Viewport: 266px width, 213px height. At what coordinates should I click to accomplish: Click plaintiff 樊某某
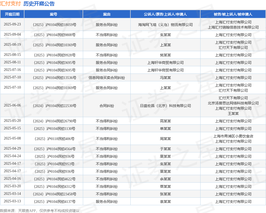tap(165, 55)
